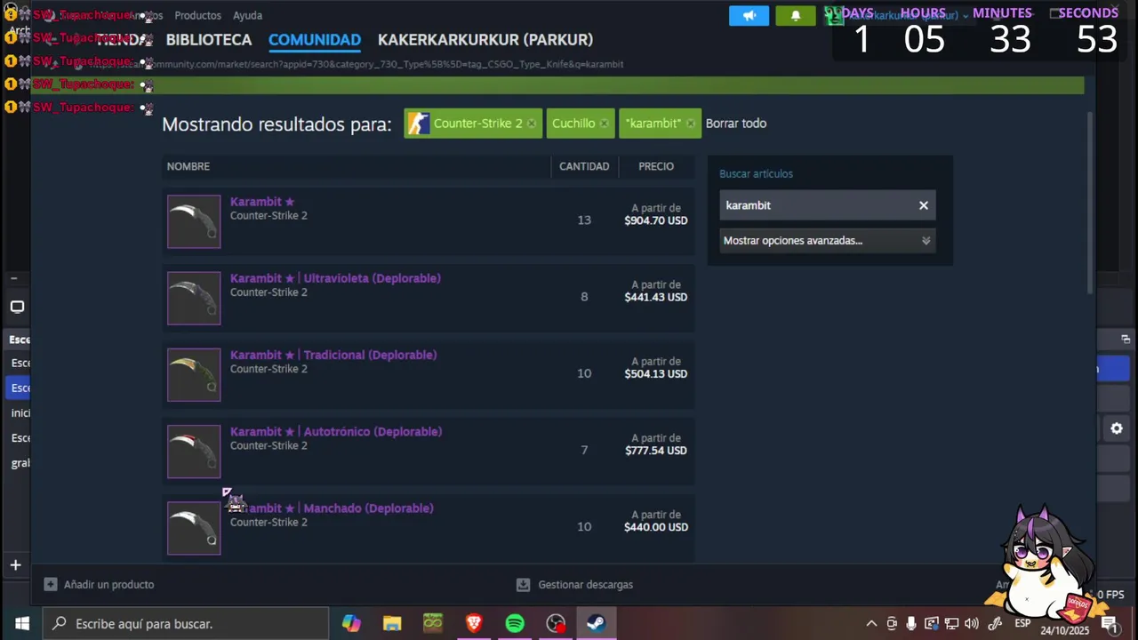The height and width of the screenshot is (640, 1138).
Task: Click the NOMBRE column header
Action: tap(188, 166)
